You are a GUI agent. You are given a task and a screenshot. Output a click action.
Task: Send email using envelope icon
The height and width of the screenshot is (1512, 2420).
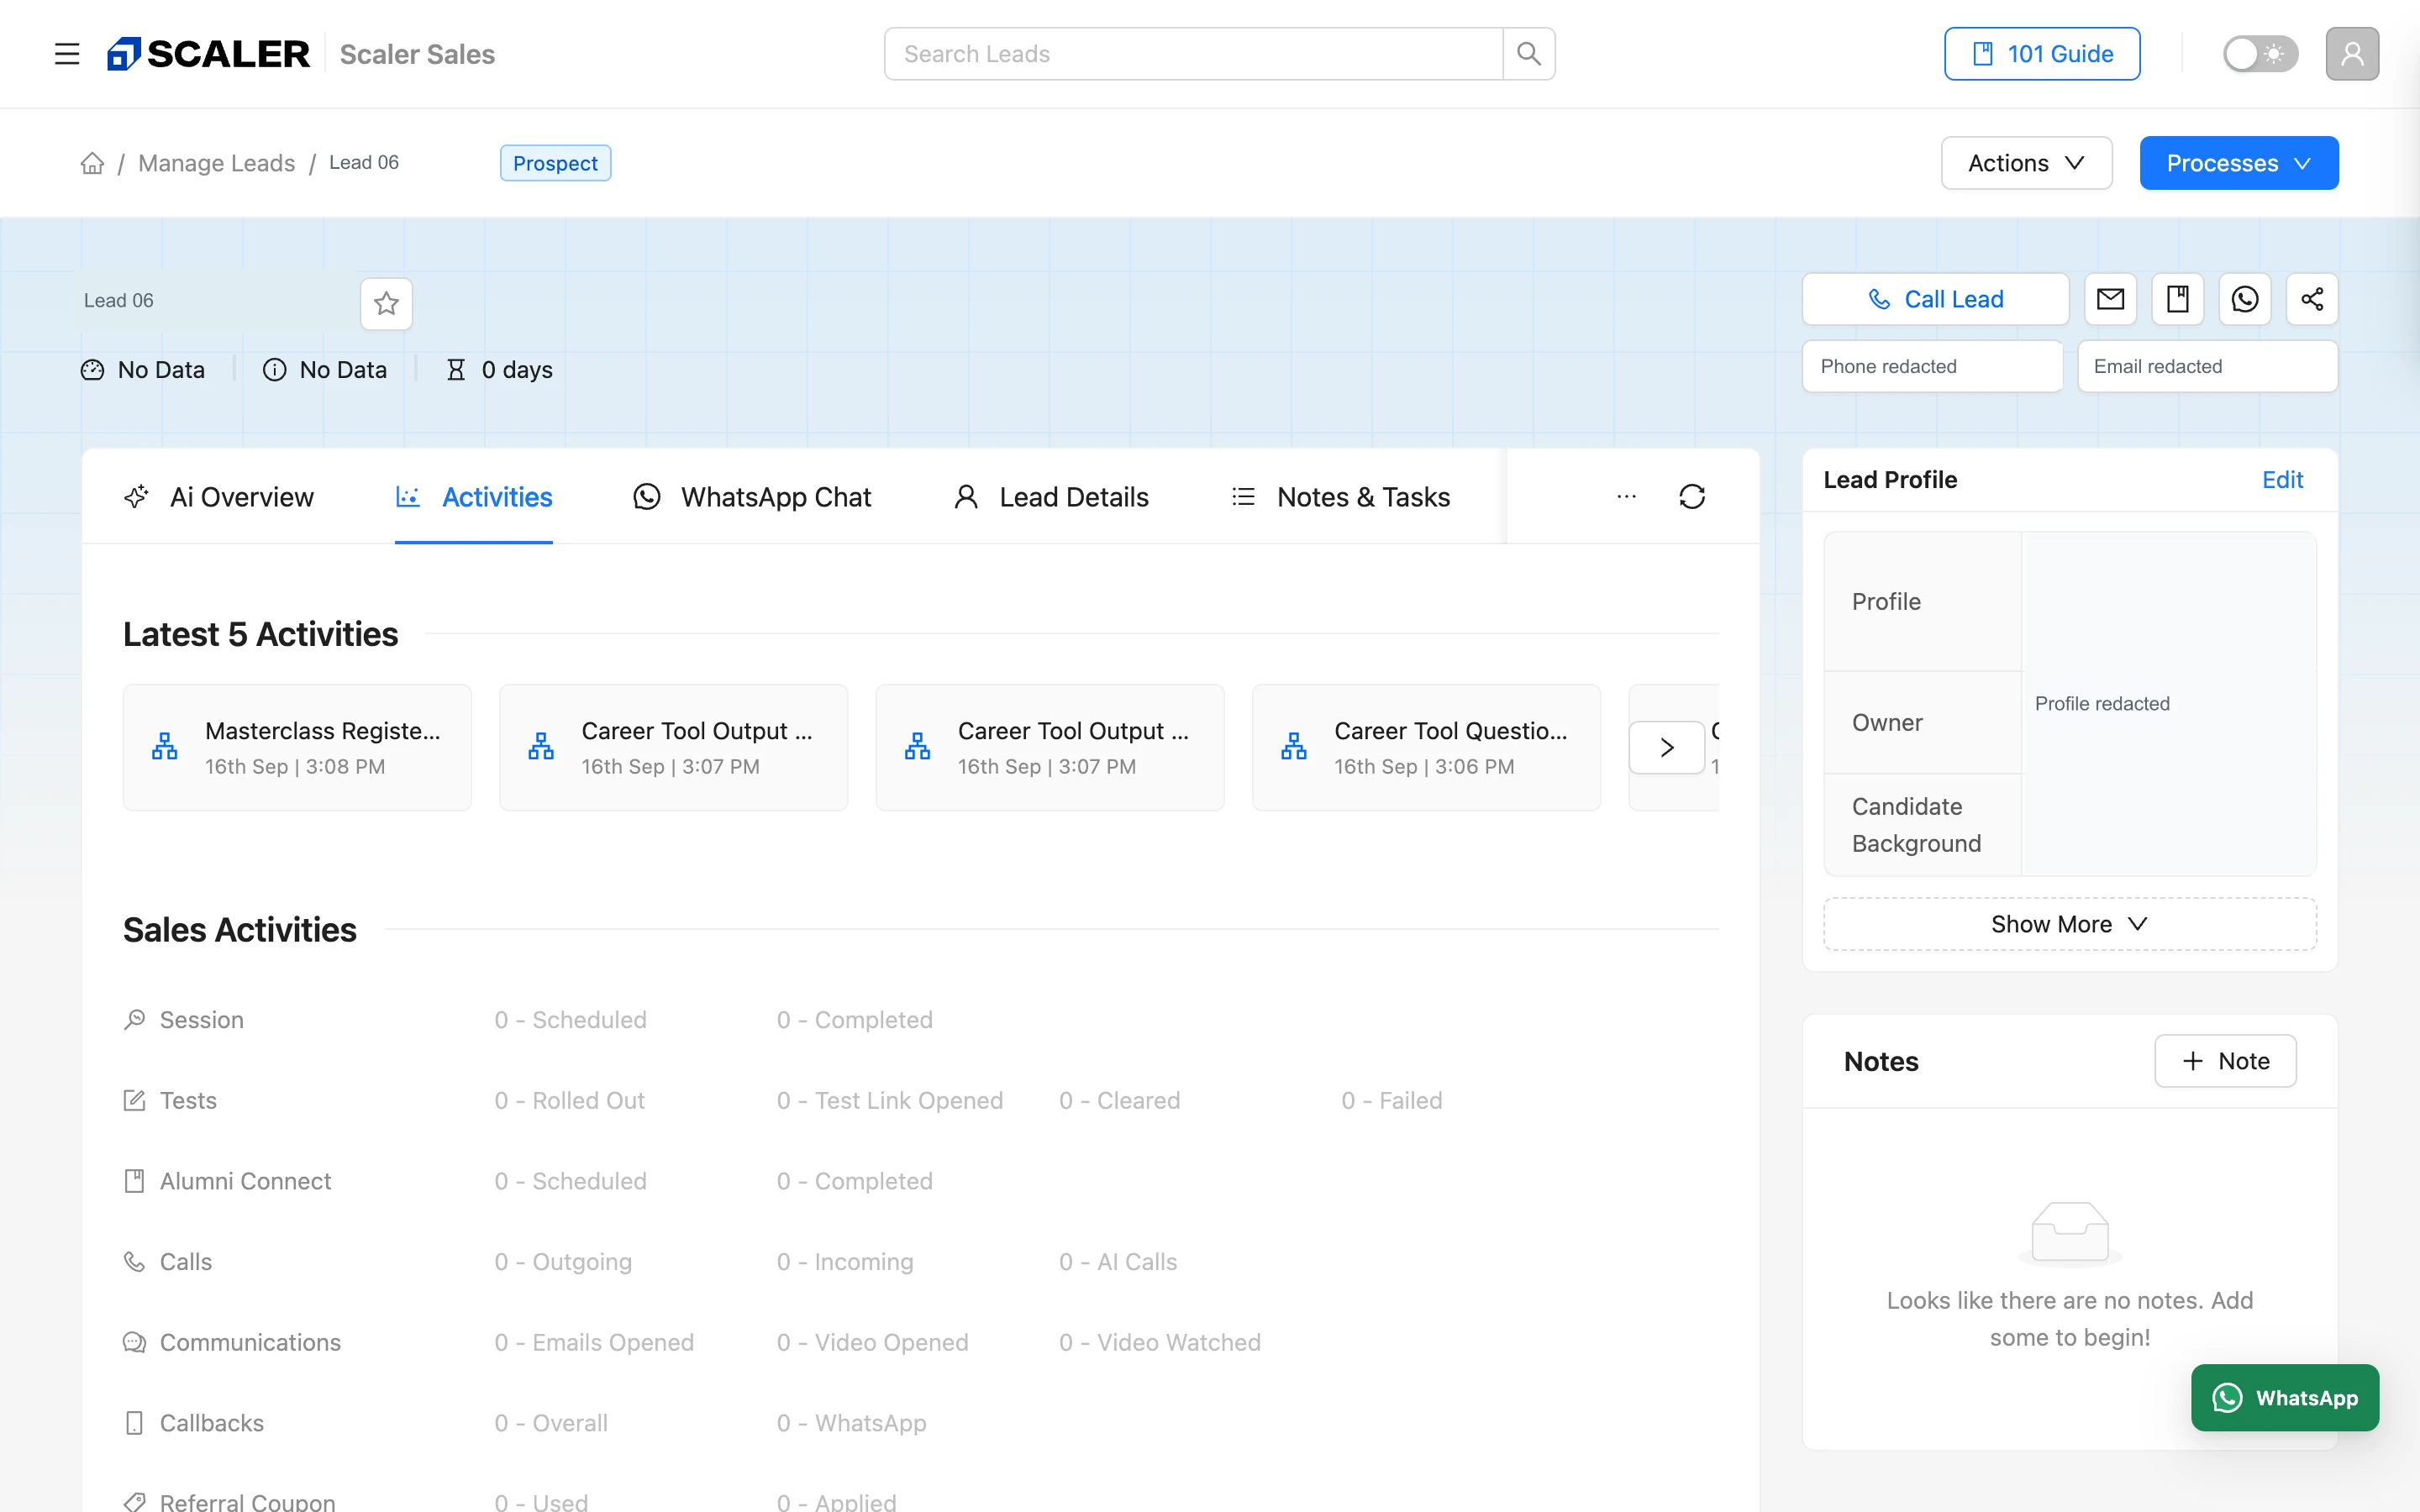pyautogui.click(x=2110, y=299)
